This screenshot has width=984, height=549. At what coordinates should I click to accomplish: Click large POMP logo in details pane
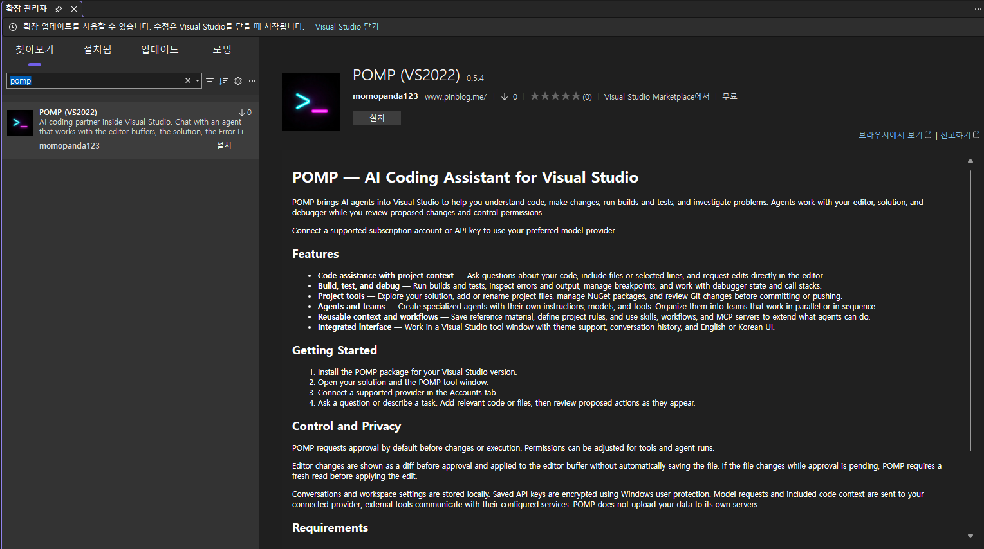pos(311,102)
